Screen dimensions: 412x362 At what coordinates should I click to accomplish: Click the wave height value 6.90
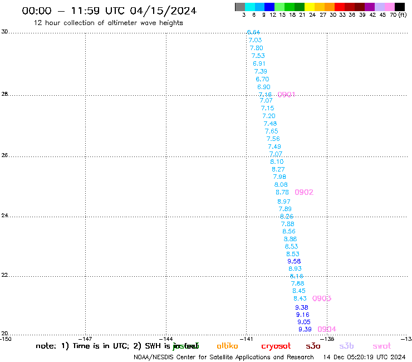point(264,87)
